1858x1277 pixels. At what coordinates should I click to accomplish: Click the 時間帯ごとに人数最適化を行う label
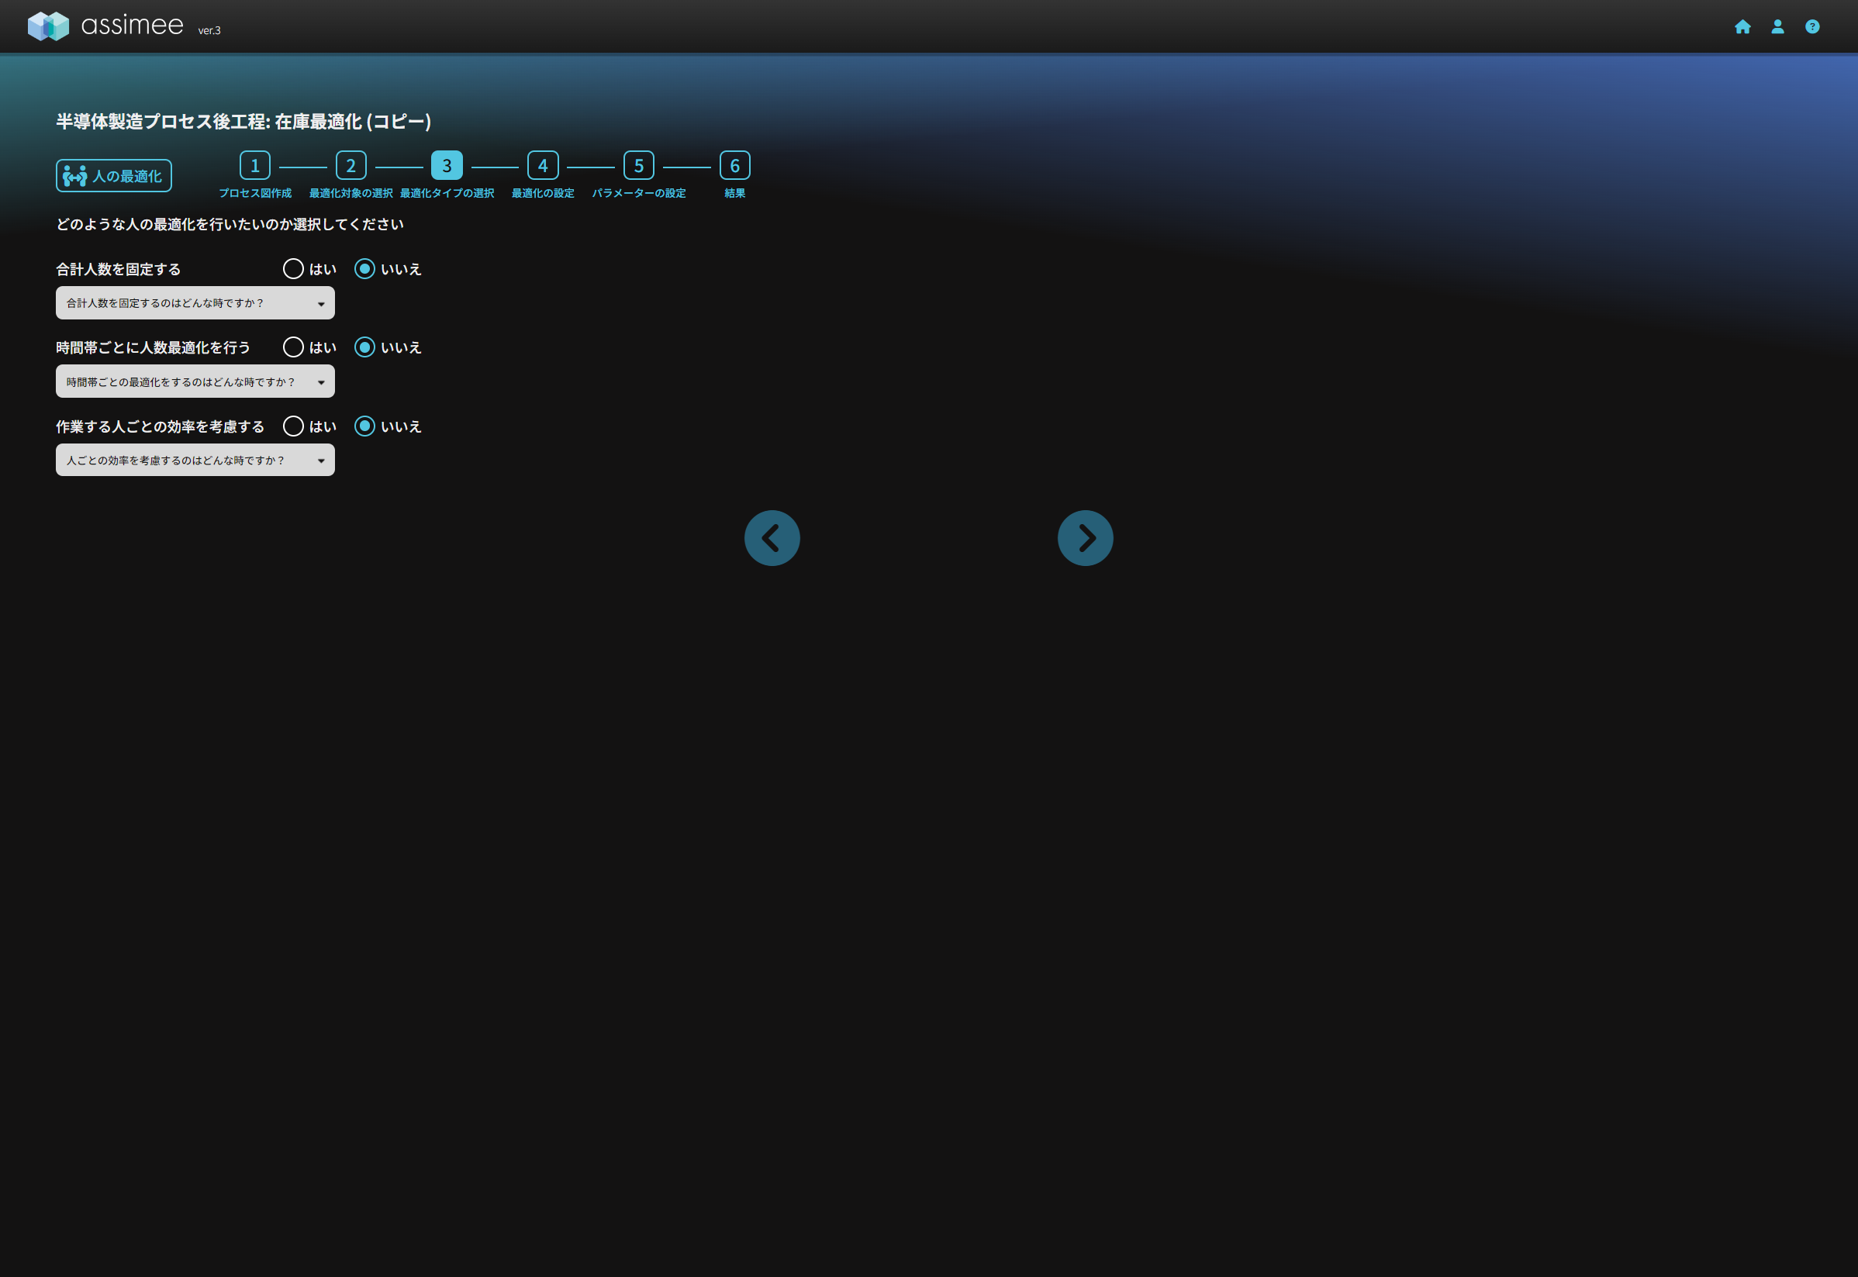[x=153, y=348]
